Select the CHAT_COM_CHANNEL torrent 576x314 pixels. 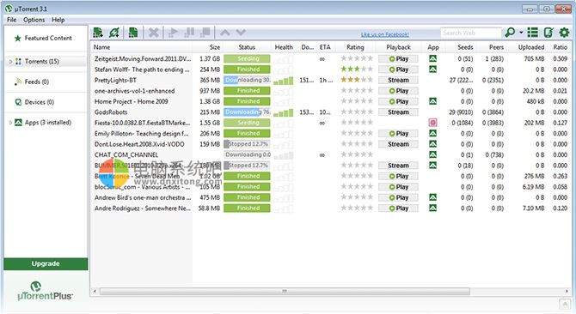click(126, 155)
